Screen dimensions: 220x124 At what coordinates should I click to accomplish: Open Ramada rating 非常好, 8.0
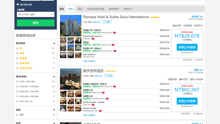[x=197, y=17]
